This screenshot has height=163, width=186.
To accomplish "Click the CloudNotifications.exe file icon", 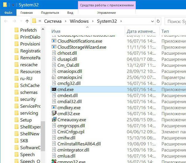I will click(54, 41).
